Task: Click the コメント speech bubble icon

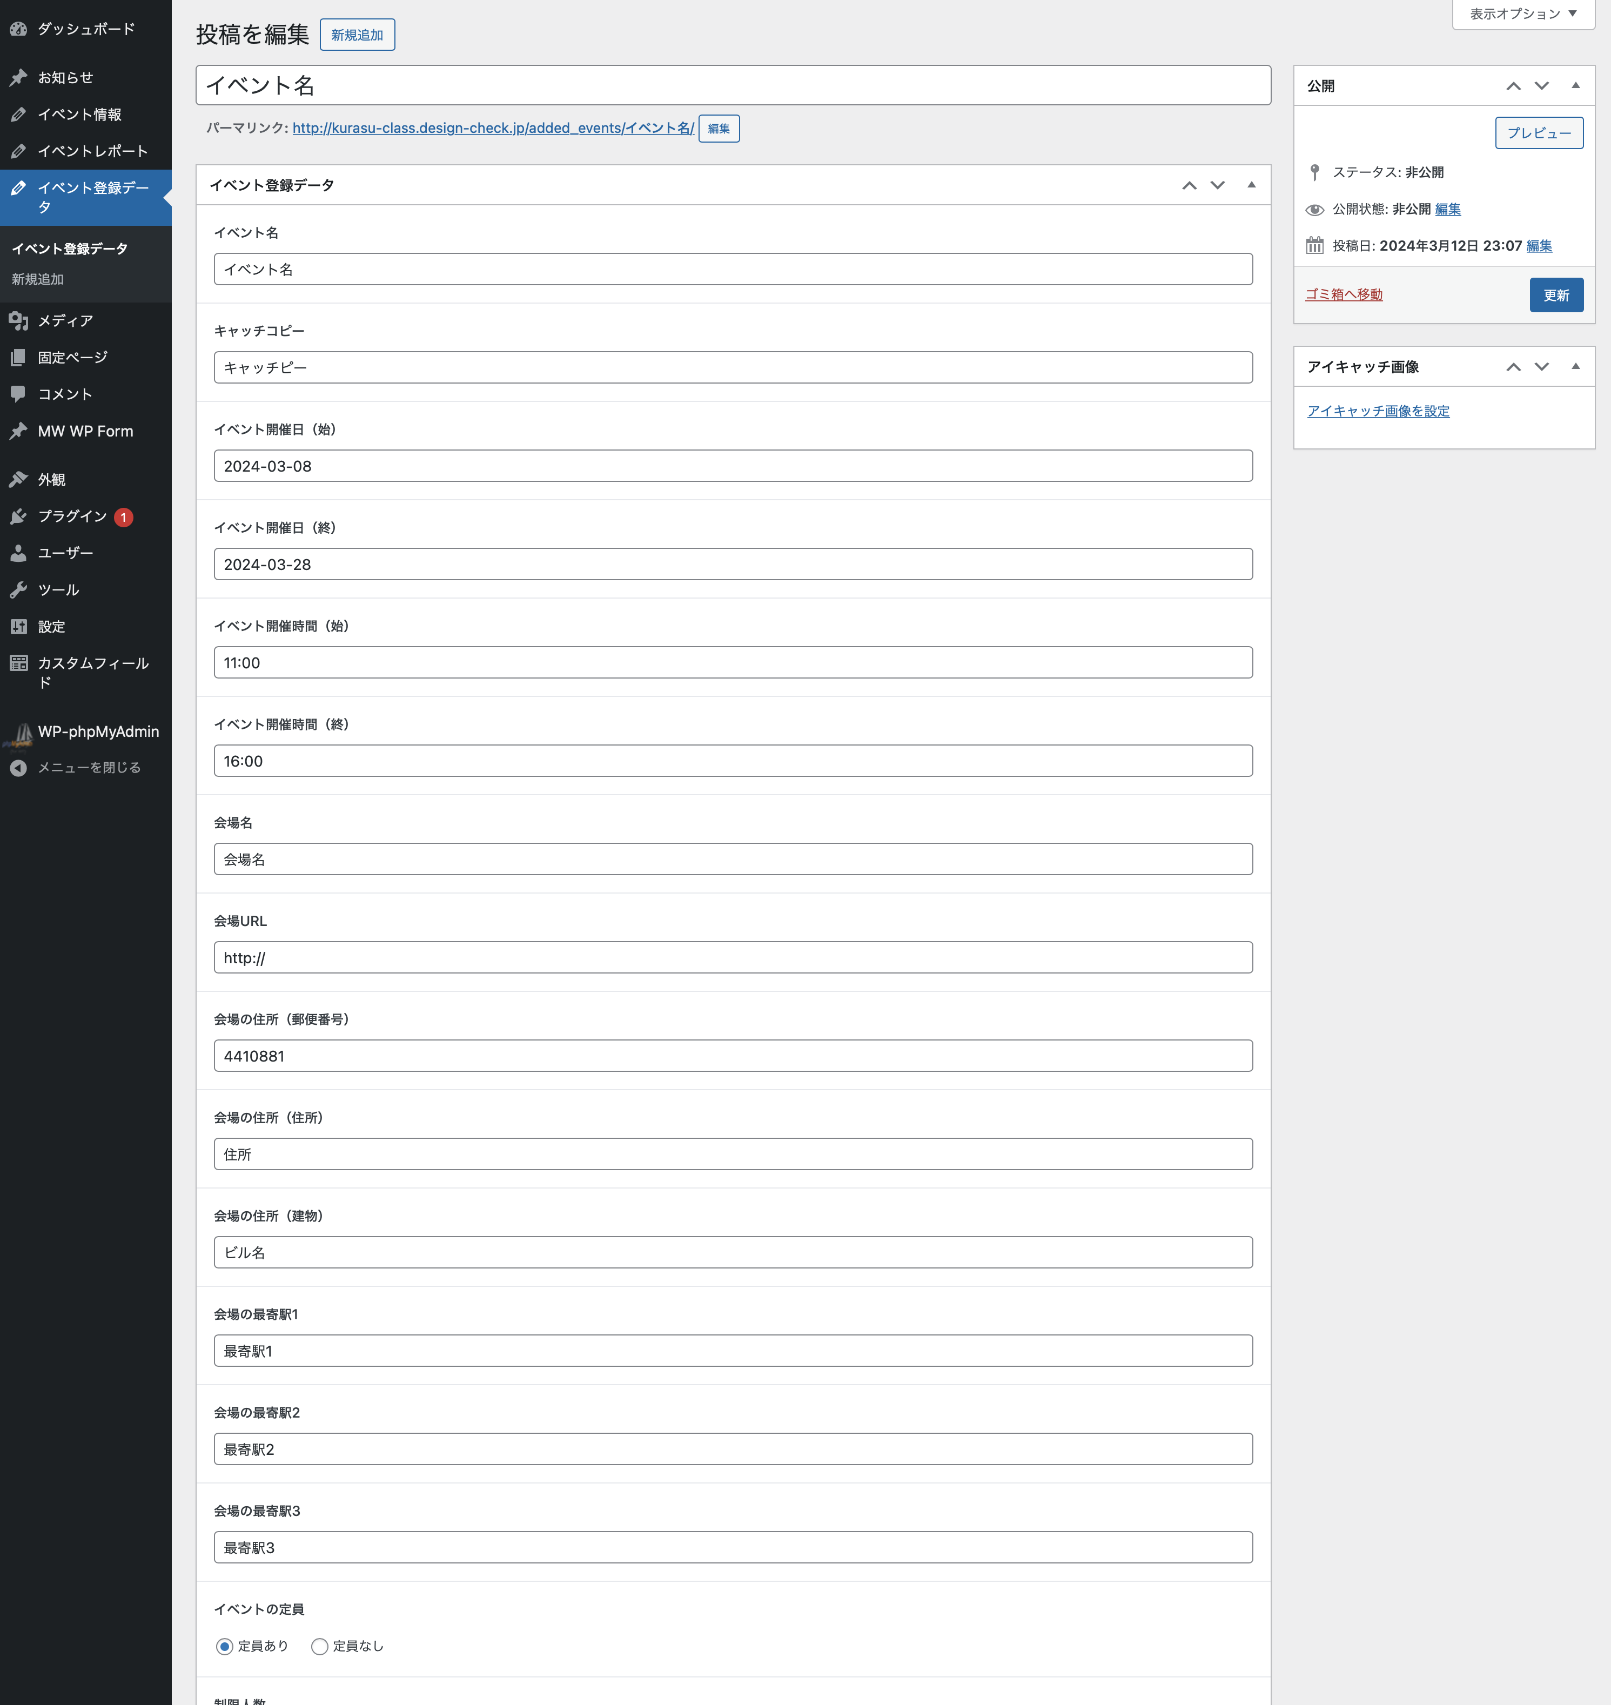Action: pos(18,394)
